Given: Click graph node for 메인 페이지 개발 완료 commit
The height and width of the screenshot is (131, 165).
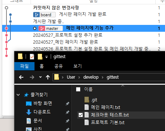Looking at the screenshot, I should click(6, 42).
